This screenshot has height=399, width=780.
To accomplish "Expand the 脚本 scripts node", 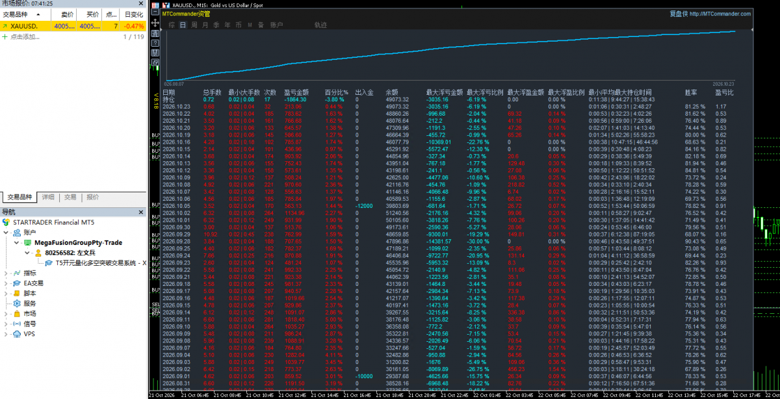I will click(6, 293).
